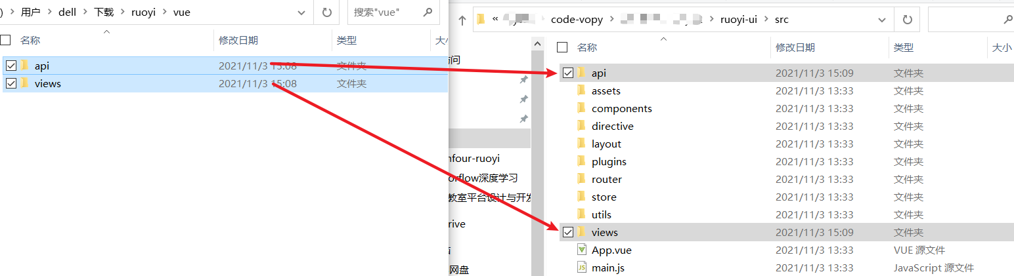Click the main.js file icon

click(581, 267)
